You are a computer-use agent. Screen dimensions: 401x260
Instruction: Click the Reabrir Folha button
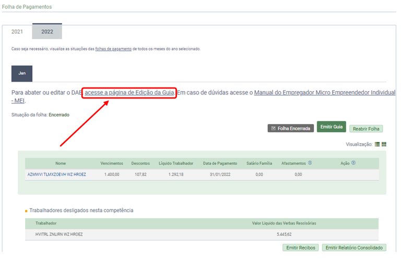coord(366,129)
